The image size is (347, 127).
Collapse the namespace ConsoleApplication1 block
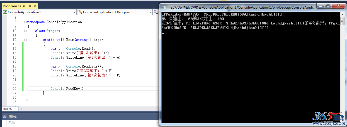[25, 22]
